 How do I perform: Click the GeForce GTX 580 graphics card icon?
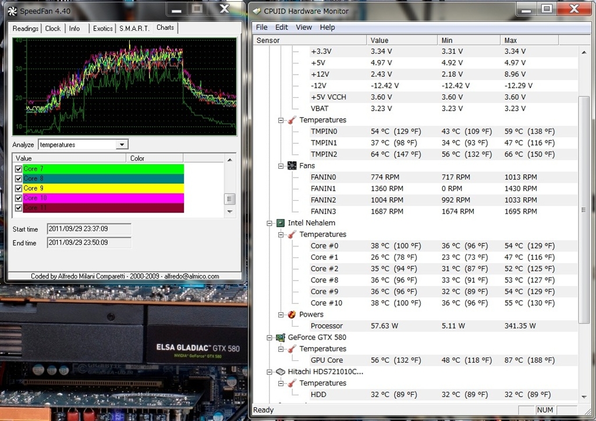(x=281, y=337)
